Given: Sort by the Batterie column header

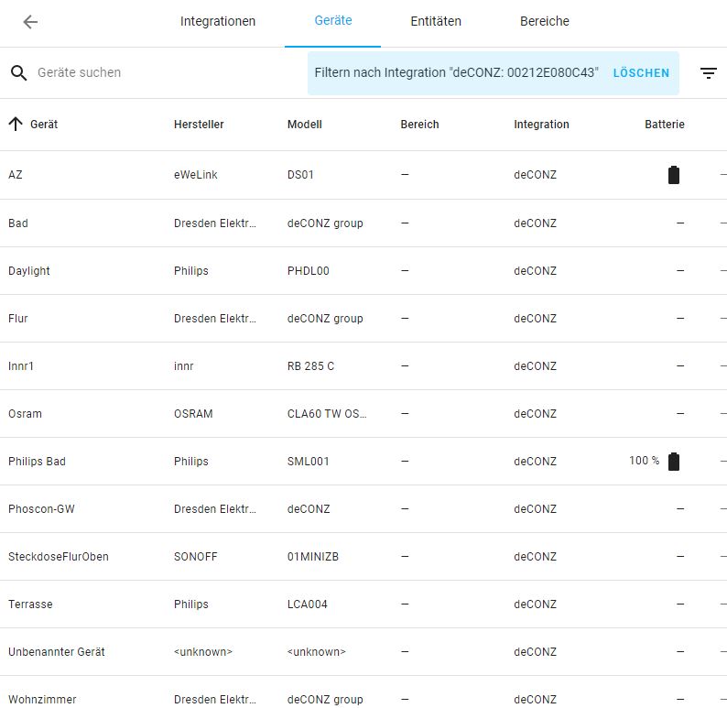Looking at the screenshot, I should pyautogui.click(x=664, y=125).
